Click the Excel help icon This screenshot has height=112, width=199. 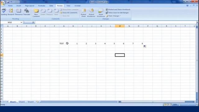187,6
